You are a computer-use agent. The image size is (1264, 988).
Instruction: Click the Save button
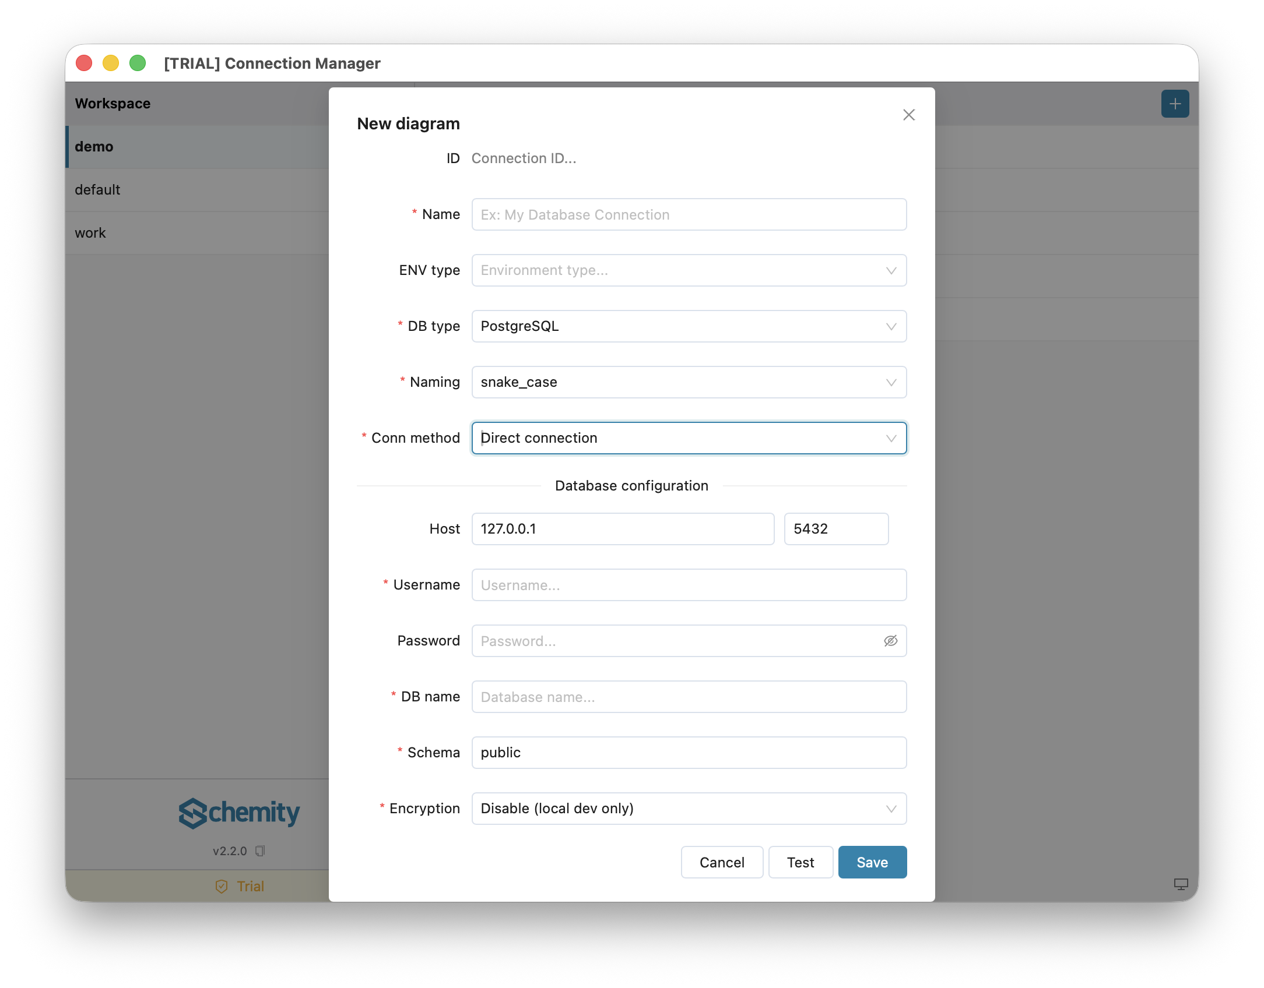(x=872, y=862)
